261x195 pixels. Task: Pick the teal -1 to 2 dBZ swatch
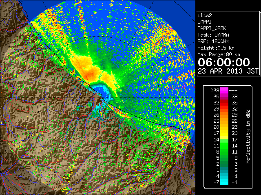[x=224, y=170]
